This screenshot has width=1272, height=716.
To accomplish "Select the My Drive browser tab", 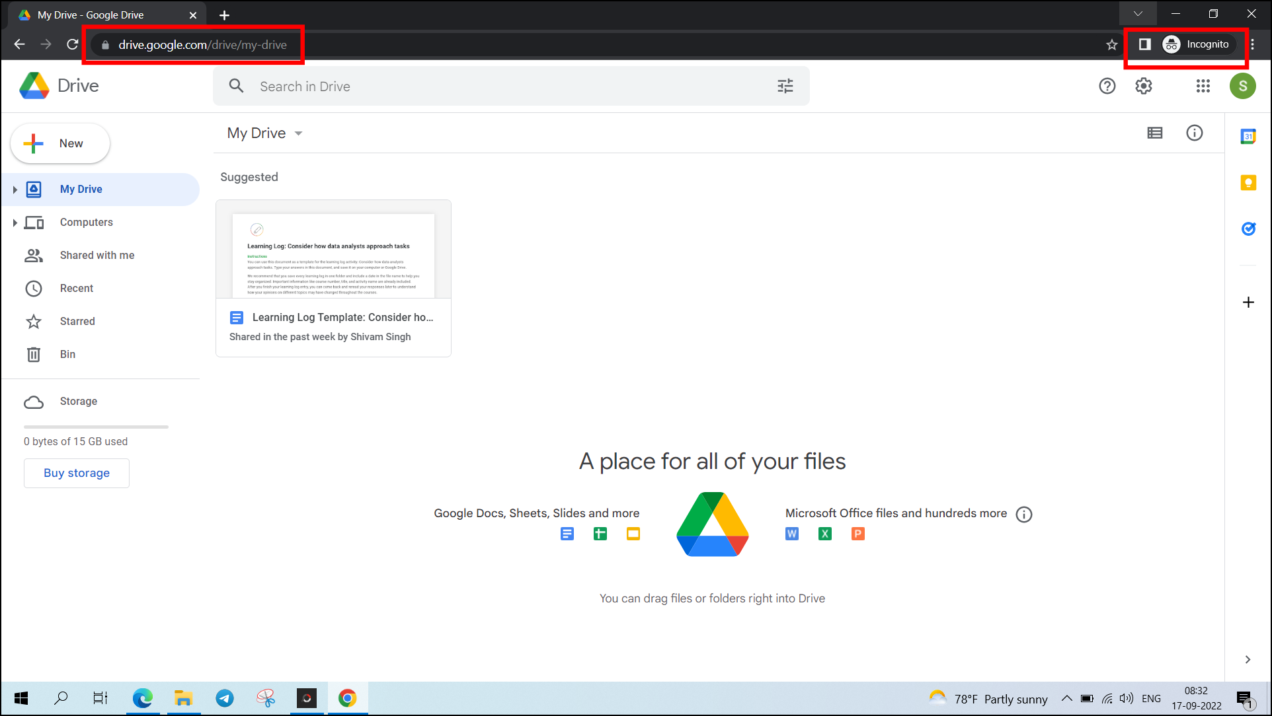I will (x=107, y=15).
